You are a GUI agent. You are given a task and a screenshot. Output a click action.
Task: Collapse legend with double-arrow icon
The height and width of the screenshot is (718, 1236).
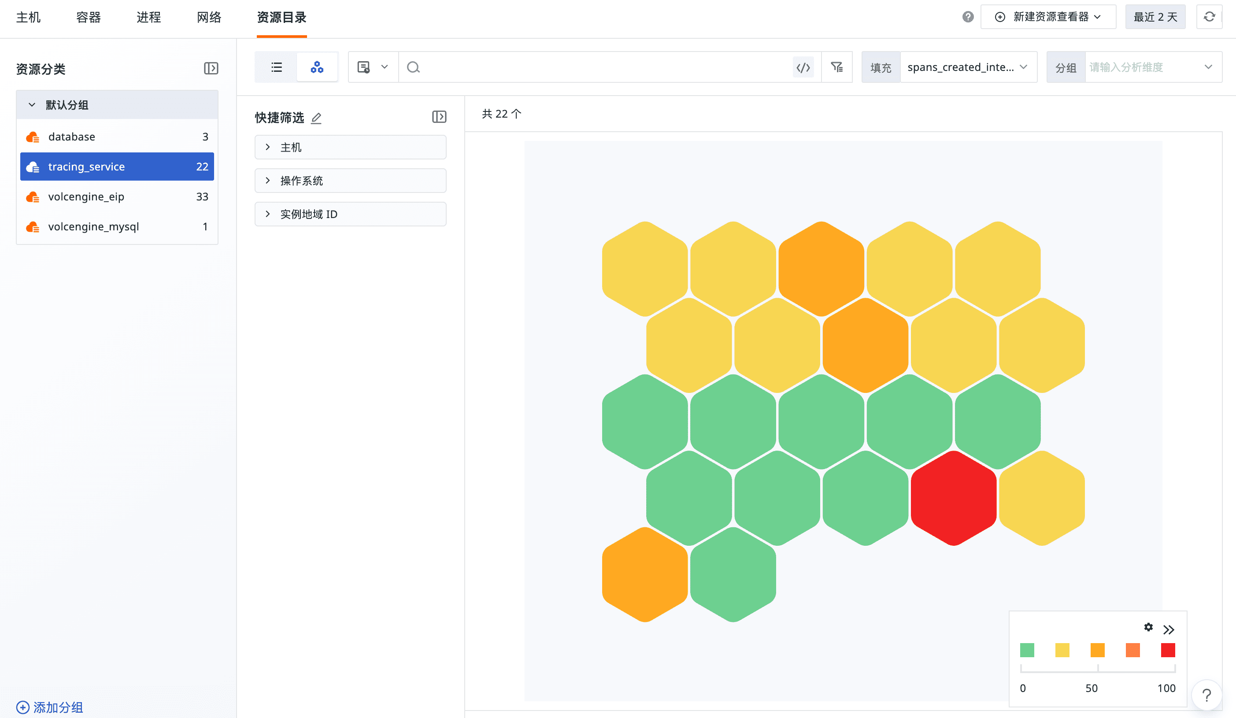point(1169,630)
